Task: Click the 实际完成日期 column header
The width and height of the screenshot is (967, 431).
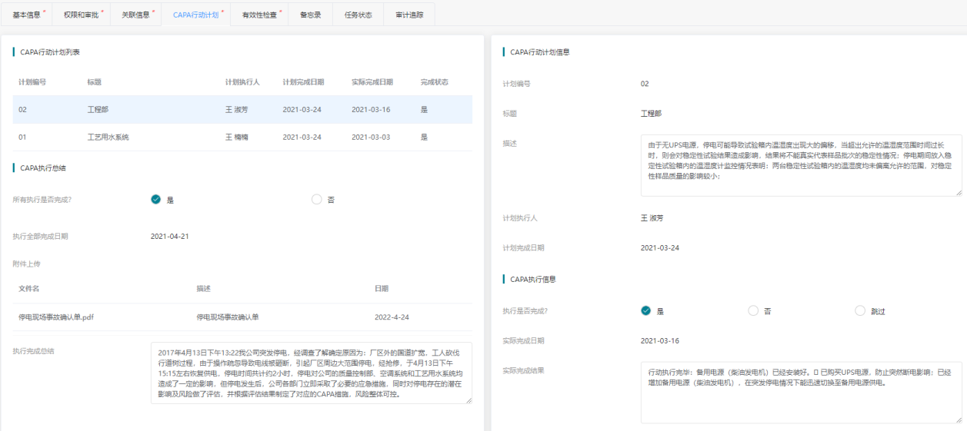Action: 372,82
